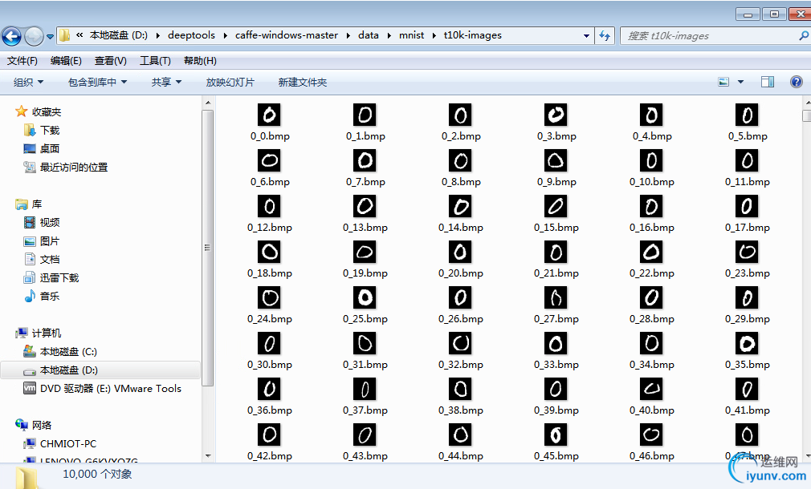Select the 0_32.bmp thumbnail

click(460, 343)
